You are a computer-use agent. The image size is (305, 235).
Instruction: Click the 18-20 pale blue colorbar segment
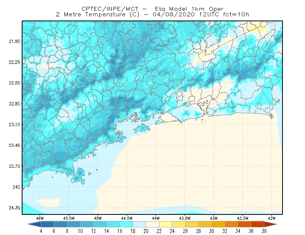(139, 224)
